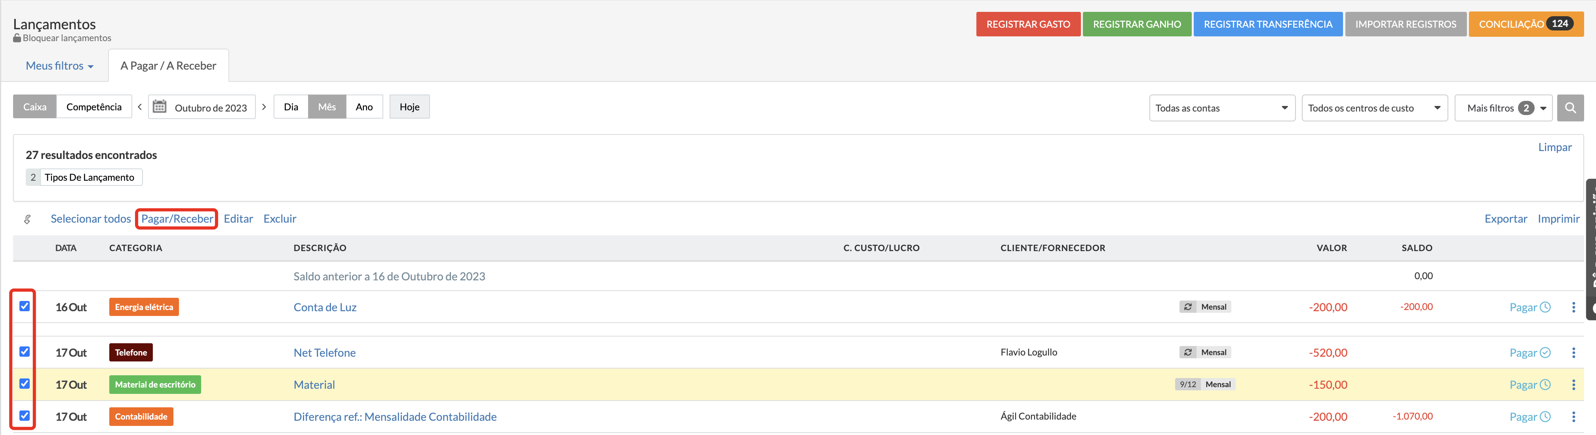Click the magnifying glass search icon

(1570, 108)
